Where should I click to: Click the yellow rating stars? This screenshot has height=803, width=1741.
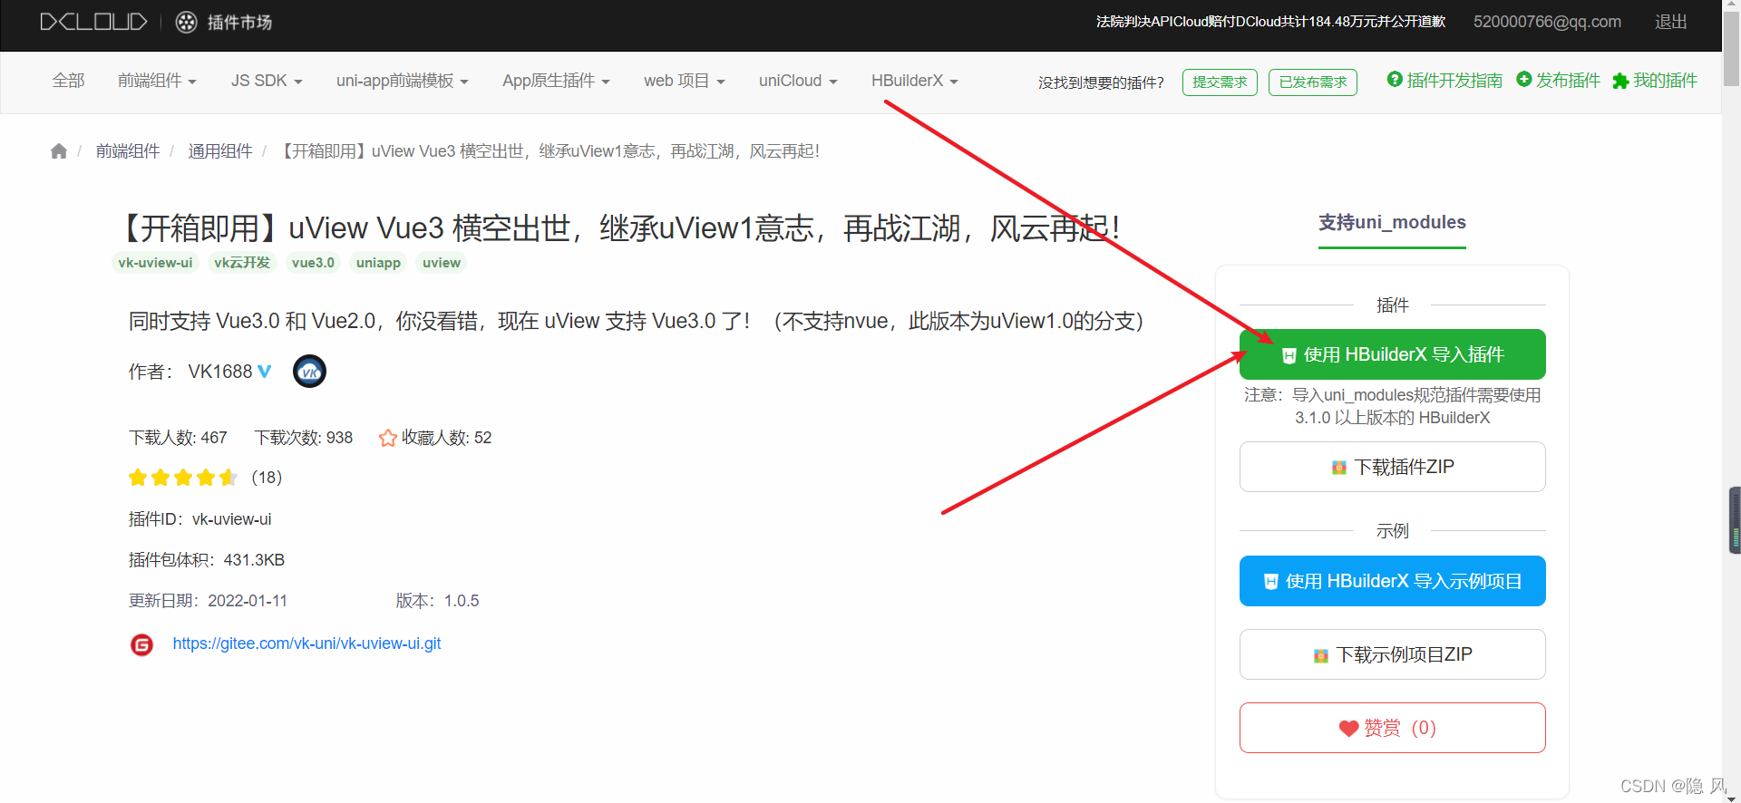(183, 478)
